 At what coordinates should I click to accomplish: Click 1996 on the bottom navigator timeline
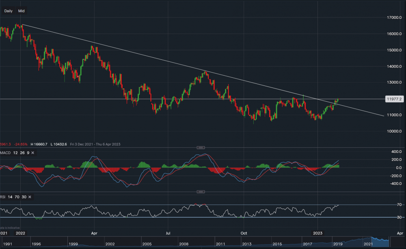tap(36, 244)
